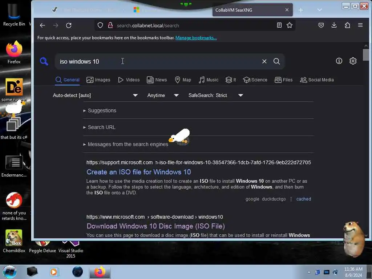Click the Manage bookmarks link
The width and height of the screenshot is (372, 279).
[x=196, y=38]
